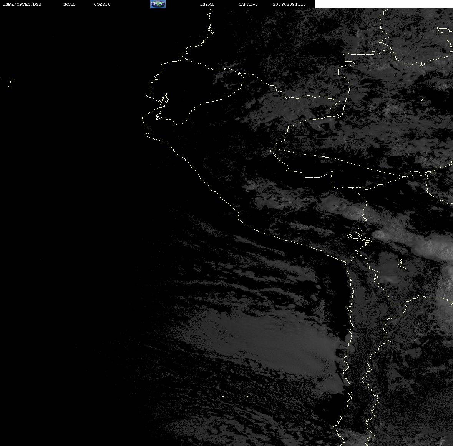
Task: Click the GOES10 satellite label
Action: (x=102, y=4)
